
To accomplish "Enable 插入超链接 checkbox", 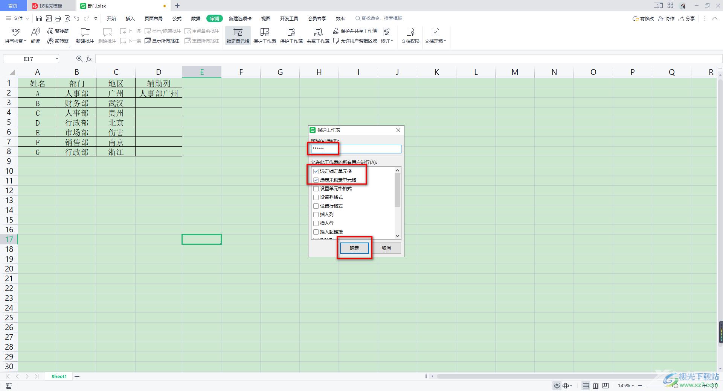I will pyautogui.click(x=316, y=232).
